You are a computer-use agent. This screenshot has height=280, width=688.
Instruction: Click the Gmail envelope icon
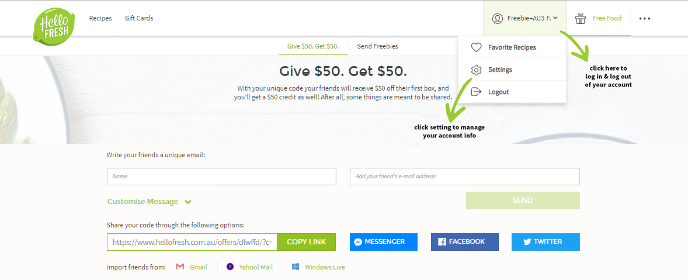(179, 267)
